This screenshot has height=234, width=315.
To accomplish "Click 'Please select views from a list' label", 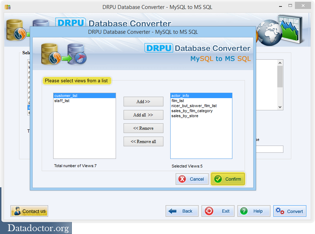I will (77, 81).
